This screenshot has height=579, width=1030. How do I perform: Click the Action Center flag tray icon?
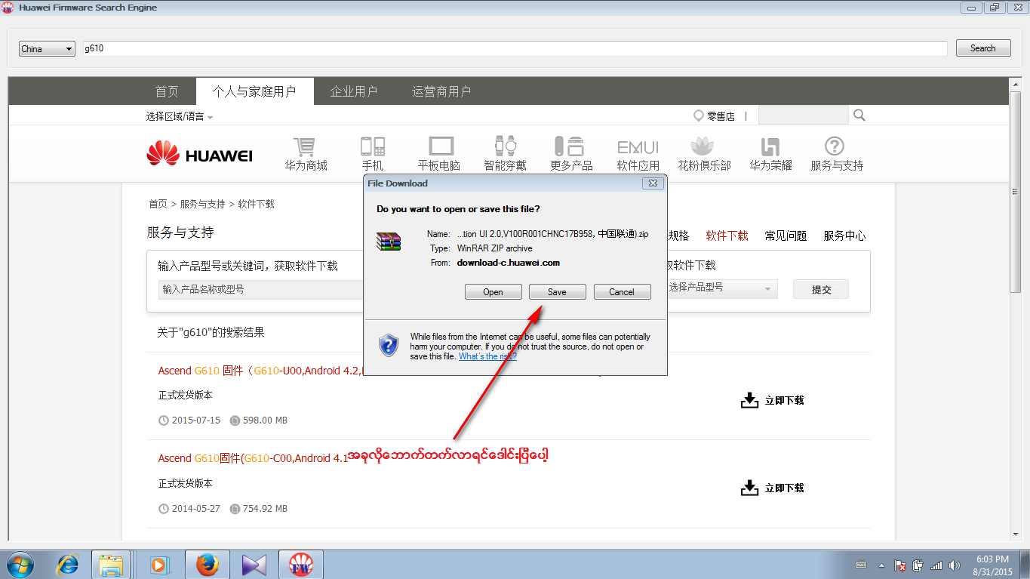[899, 565]
